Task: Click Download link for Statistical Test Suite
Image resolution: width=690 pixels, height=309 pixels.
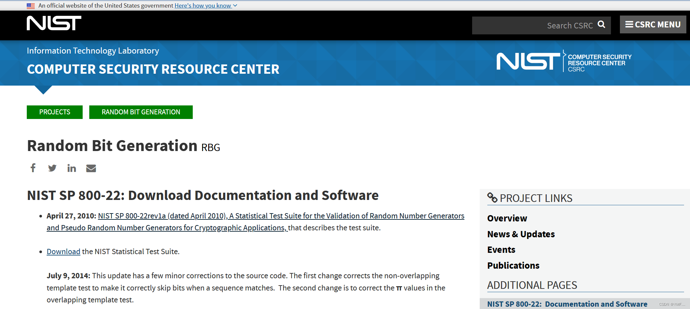Action: (63, 251)
